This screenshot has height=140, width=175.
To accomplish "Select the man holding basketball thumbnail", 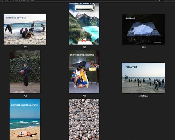I will pyautogui.click(x=25, y=72).
